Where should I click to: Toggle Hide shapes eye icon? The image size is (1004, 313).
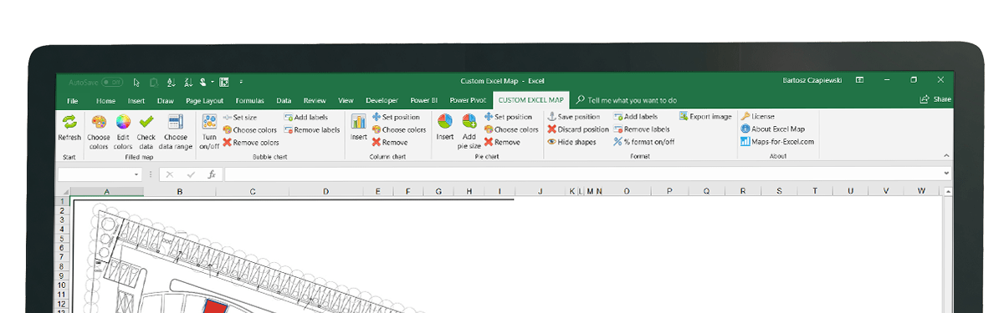pos(551,142)
